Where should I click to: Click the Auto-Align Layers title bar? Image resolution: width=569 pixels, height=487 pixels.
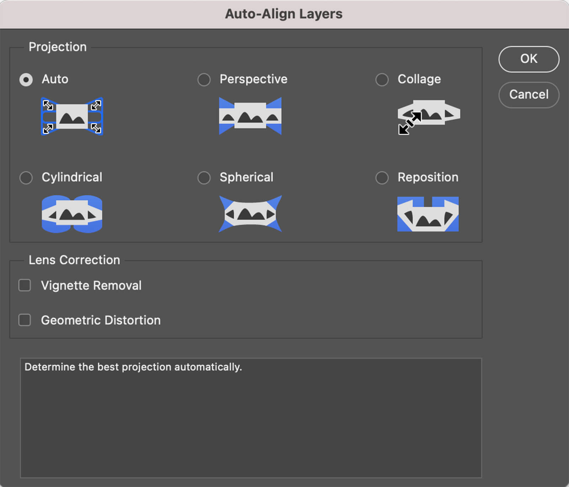[x=284, y=14]
